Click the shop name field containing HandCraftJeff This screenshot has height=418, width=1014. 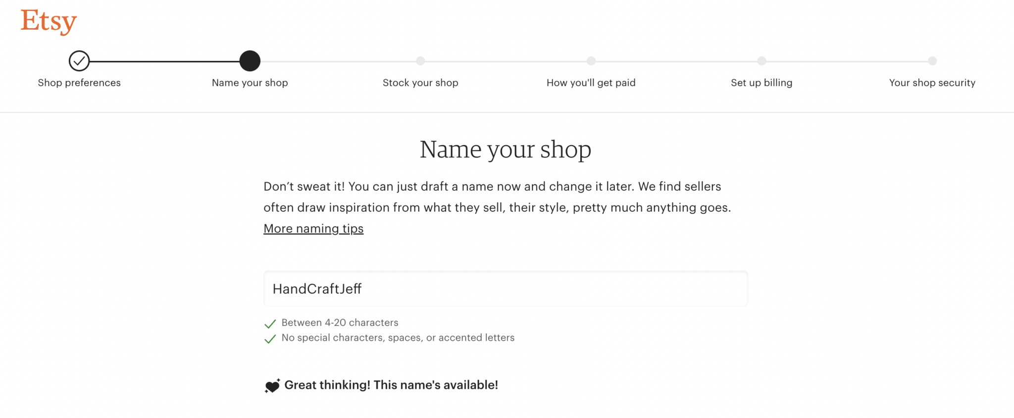(x=506, y=289)
